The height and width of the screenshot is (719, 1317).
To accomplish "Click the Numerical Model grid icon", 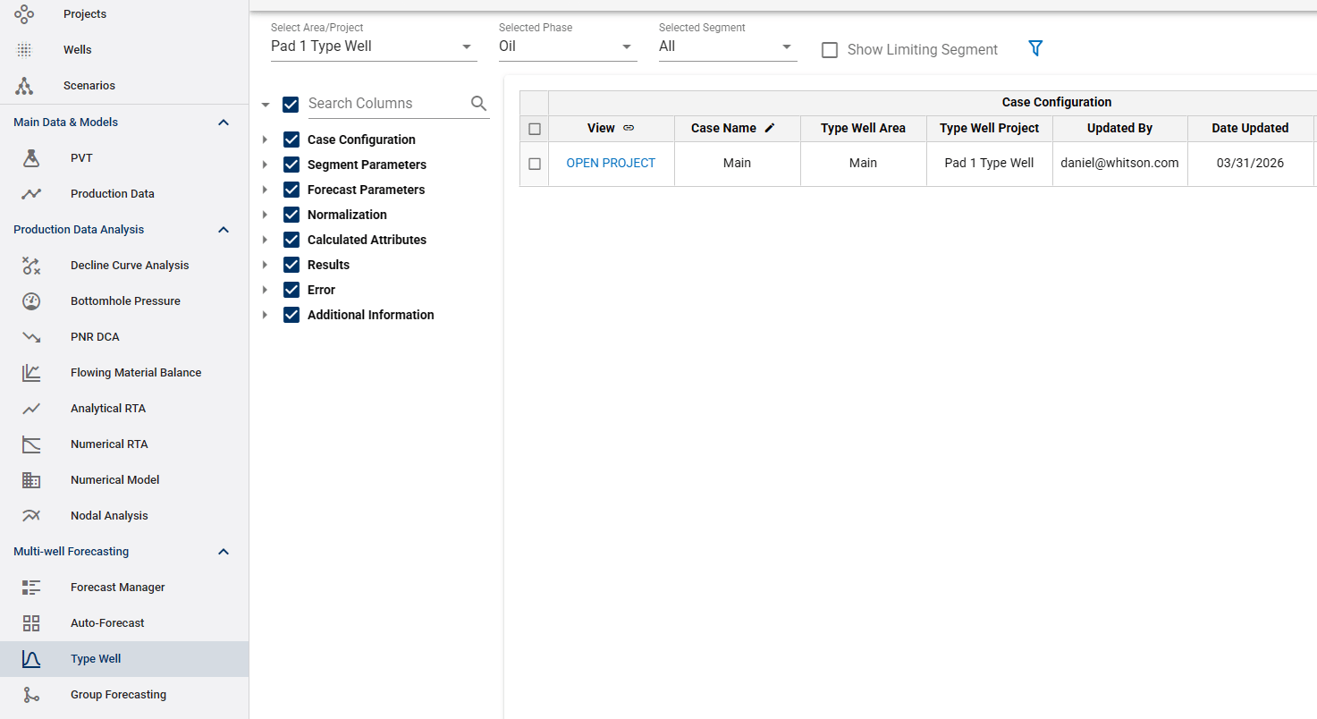I will (x=31, y=480).
